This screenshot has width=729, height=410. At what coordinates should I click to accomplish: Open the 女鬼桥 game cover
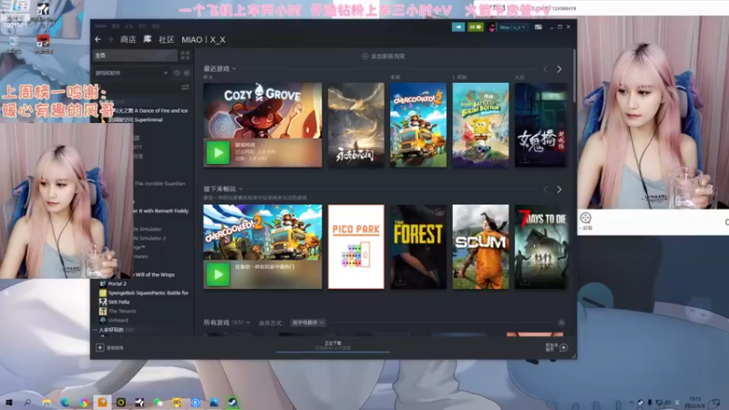[x=541, y=125]
